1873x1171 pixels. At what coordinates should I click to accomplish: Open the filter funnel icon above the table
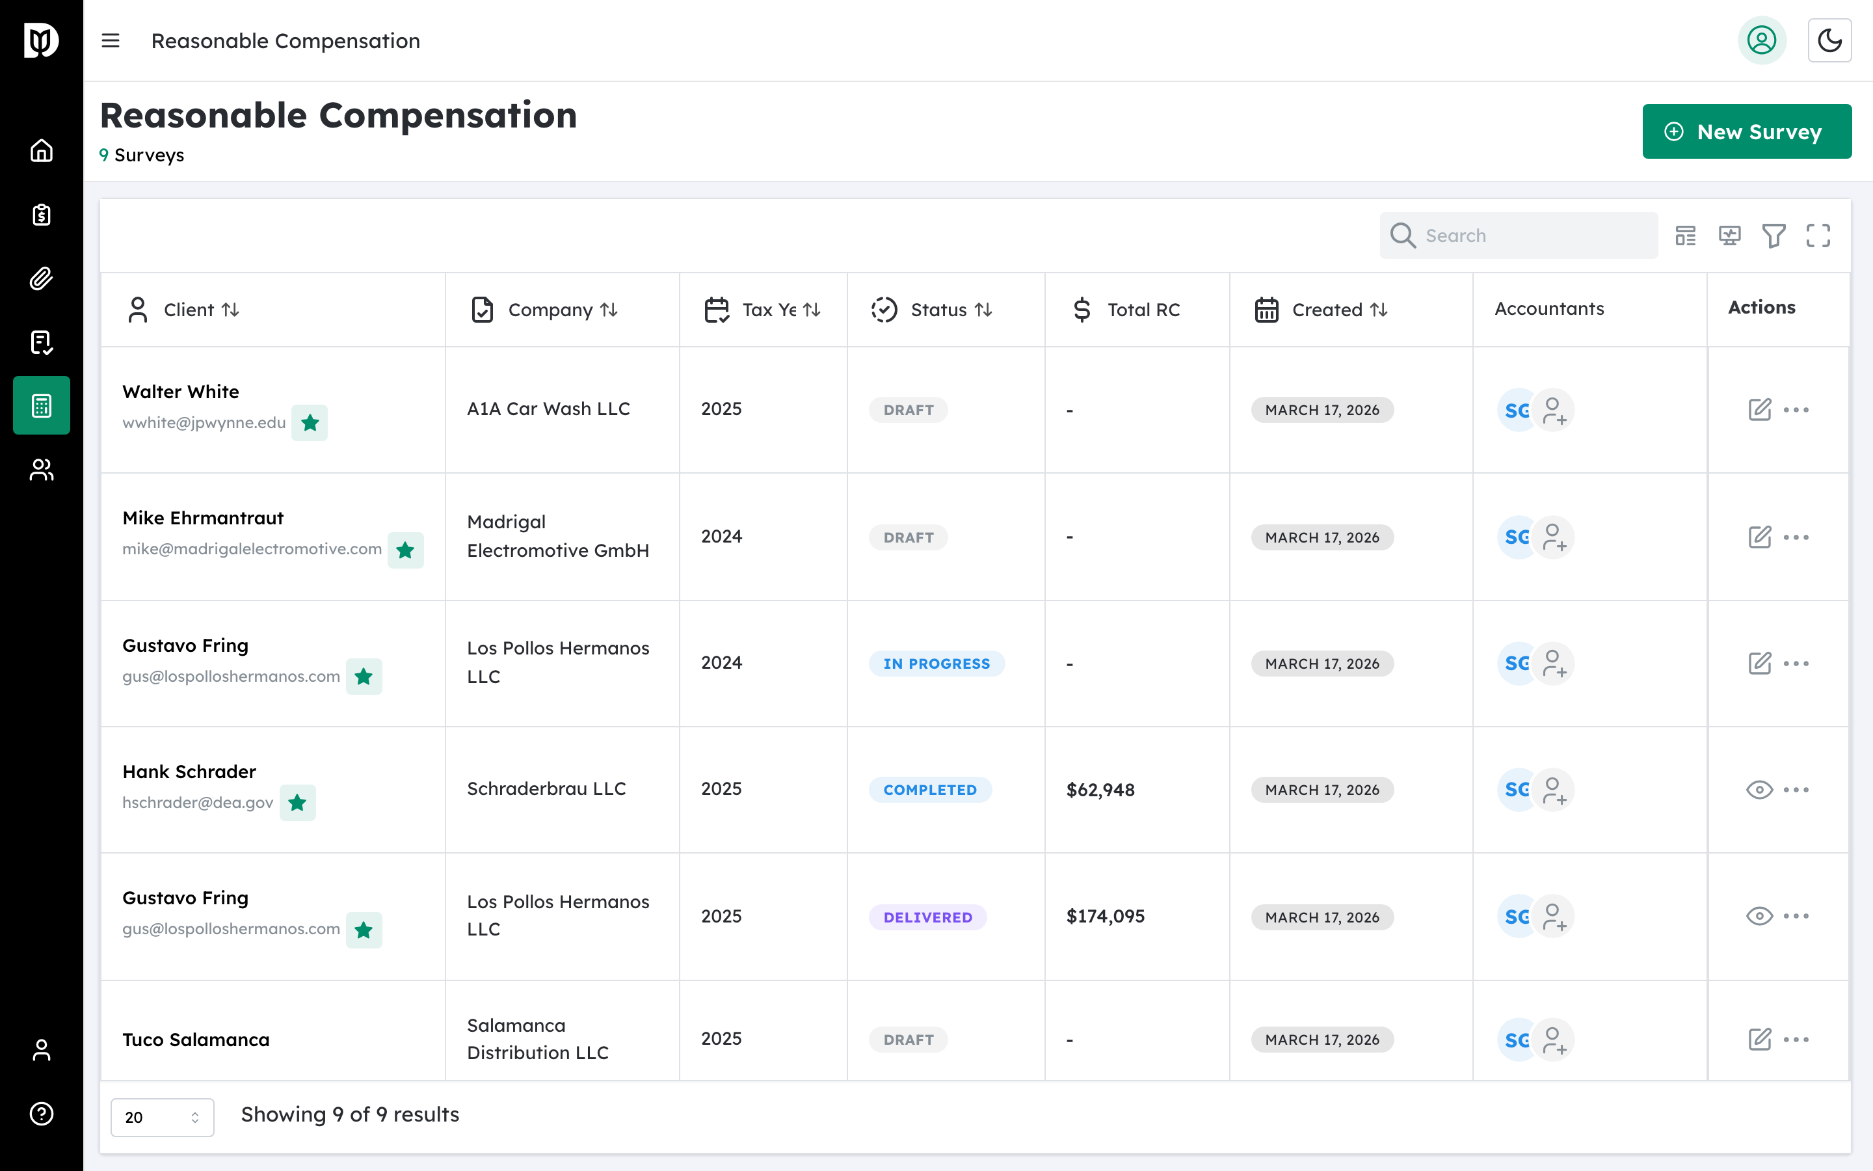click(x=1775, y=235)
